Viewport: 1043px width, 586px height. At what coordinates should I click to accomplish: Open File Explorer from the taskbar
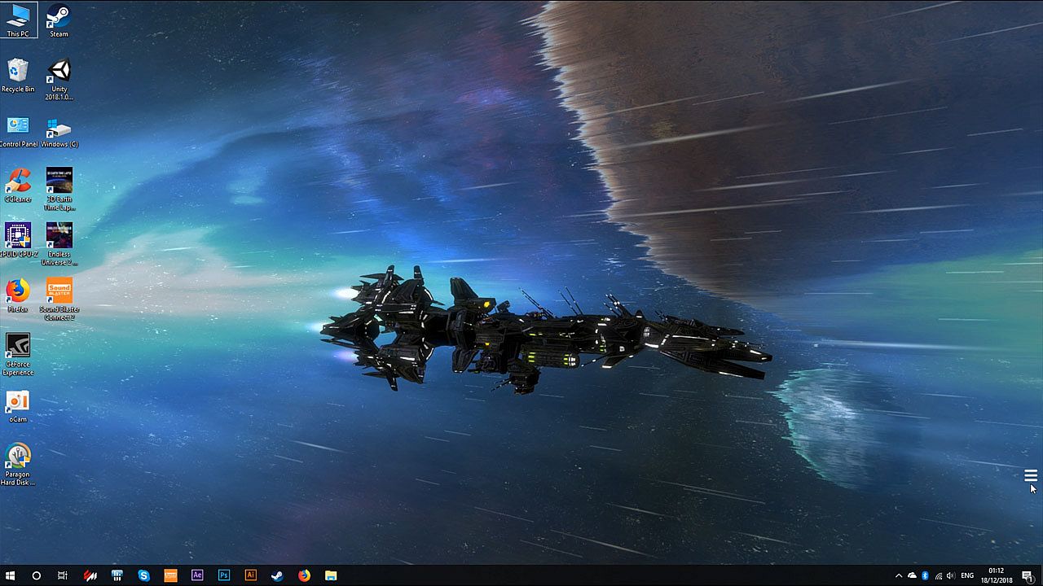pyautogui.click(x=331, y=575)
